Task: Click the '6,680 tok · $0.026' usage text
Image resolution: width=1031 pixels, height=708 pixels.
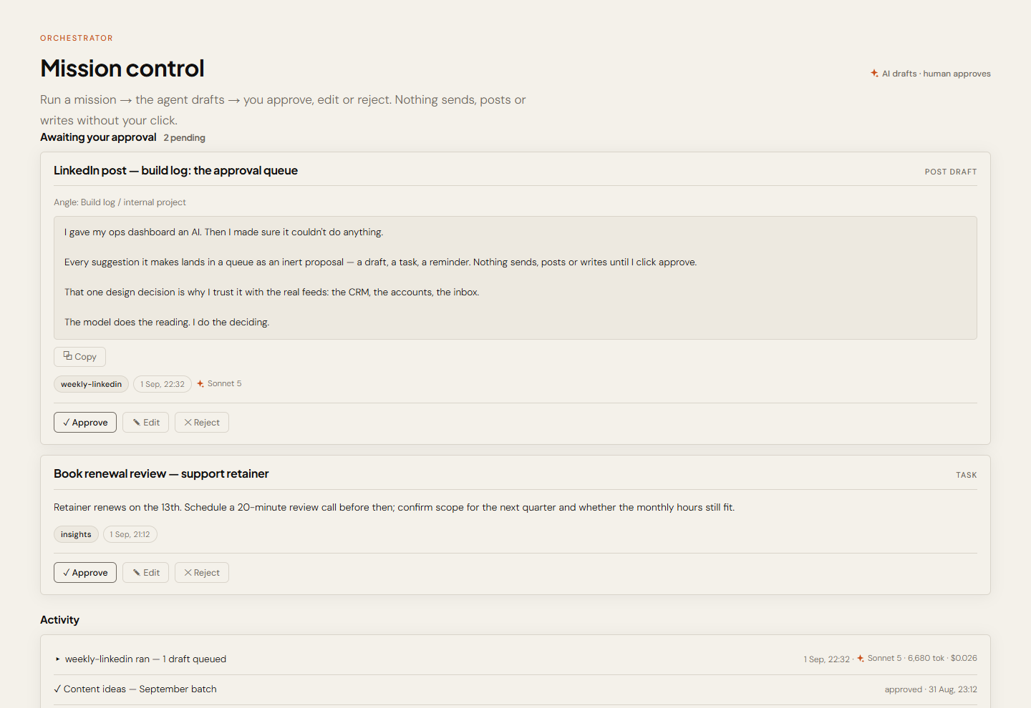Action: pos(942,659)
